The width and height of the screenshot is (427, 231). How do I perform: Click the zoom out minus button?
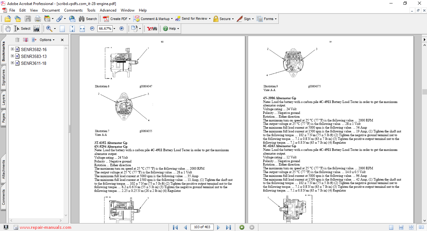(x=92, y=28)
